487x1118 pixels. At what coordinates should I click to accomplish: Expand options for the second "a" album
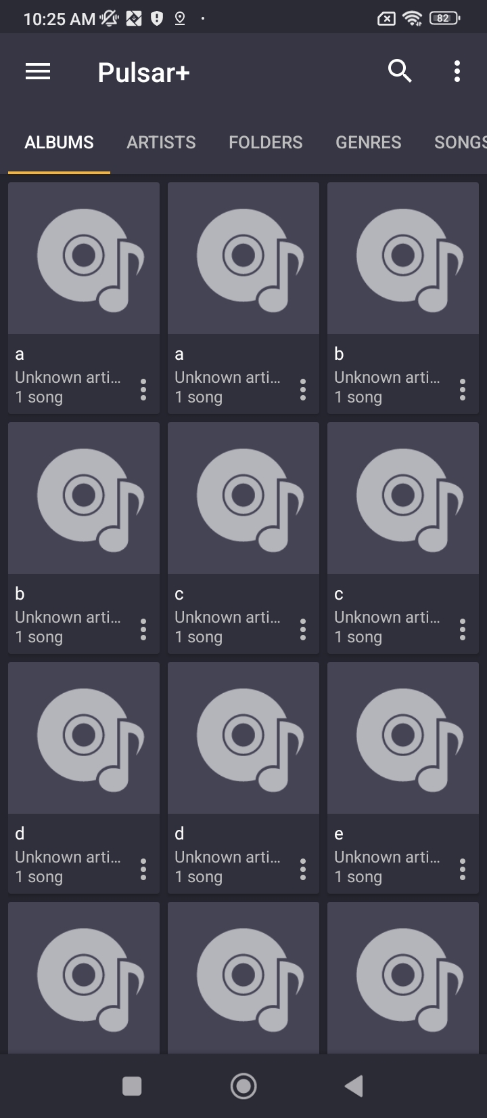[303, 390]
